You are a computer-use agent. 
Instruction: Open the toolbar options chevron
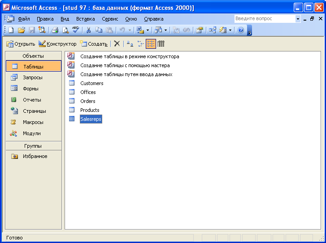(x=250, y=30)
